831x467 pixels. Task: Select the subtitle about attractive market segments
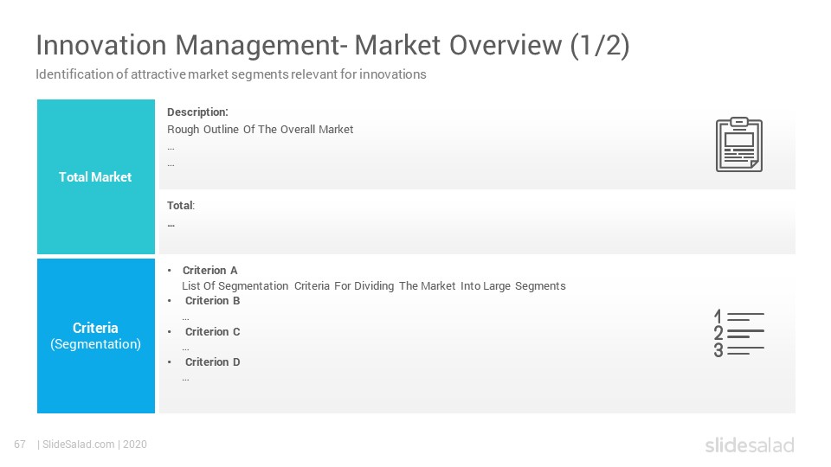click(230, 74)
